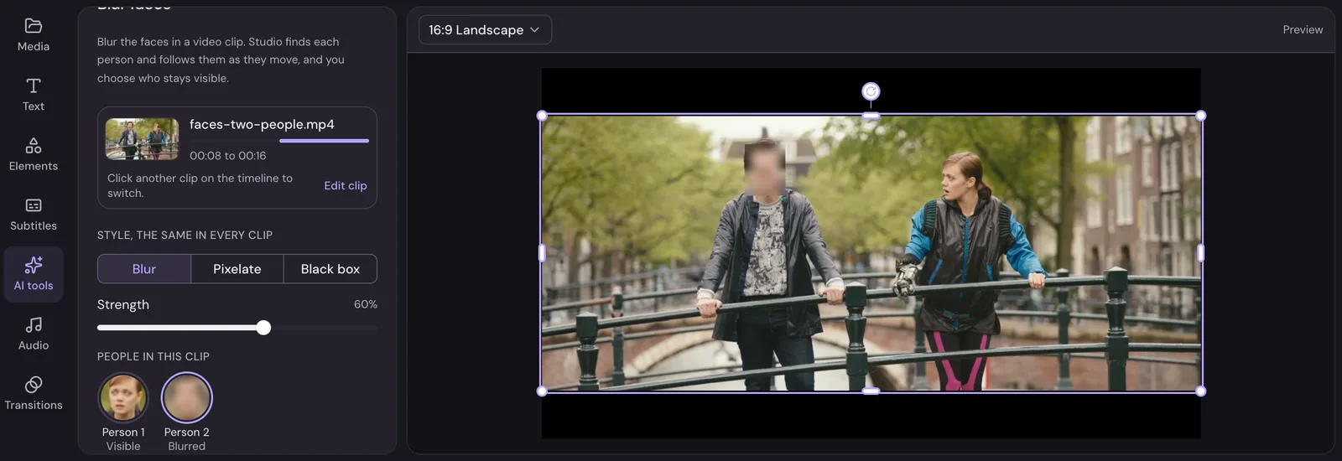This screenshot has height=461, width=1342.
Task: Click the Preview button
Action: pos(1303,29)
